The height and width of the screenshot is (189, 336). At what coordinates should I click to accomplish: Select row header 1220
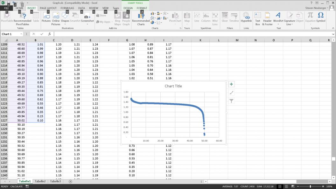(4, 91)
